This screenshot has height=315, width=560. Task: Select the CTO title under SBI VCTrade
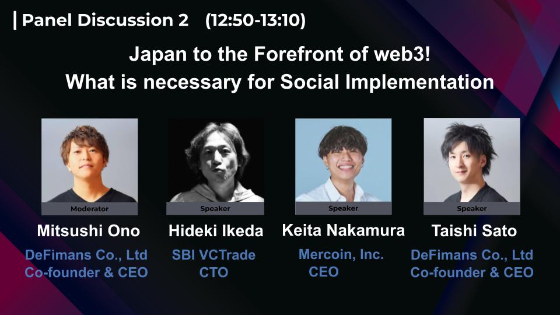pyautogui.click(x=213, y=272)
